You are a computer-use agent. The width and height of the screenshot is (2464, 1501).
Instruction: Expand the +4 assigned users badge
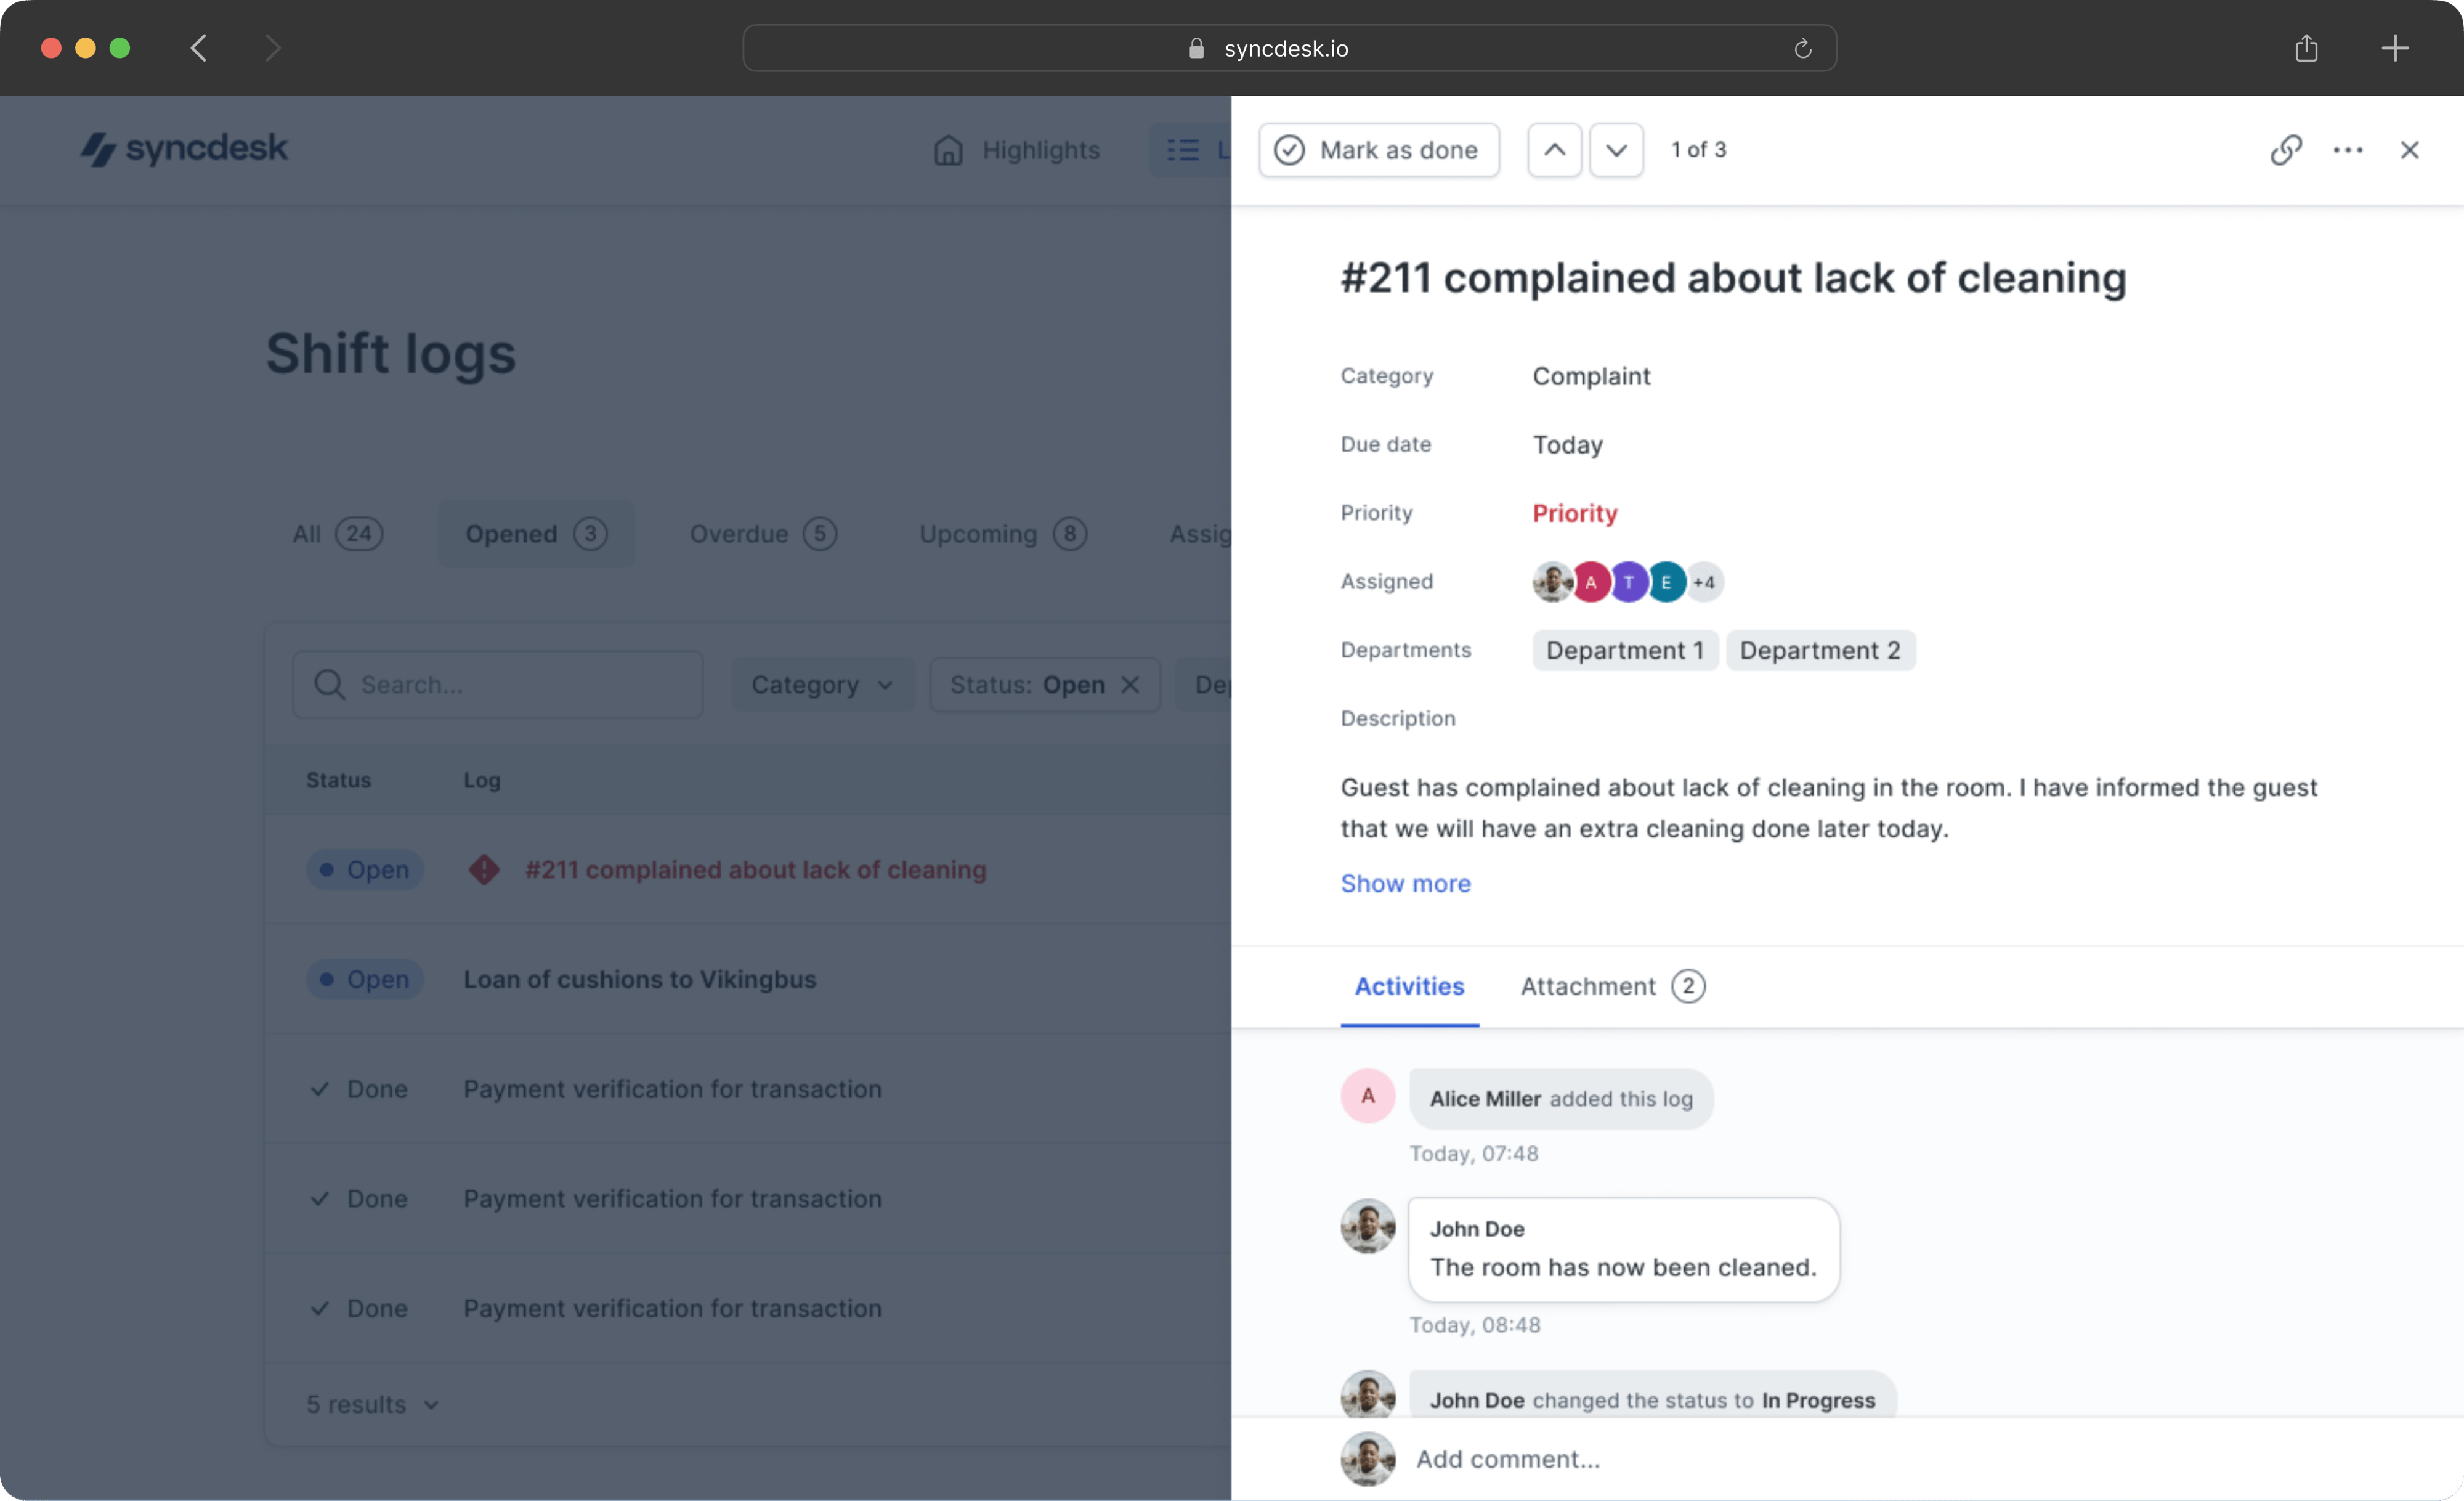pos(1704,582)
